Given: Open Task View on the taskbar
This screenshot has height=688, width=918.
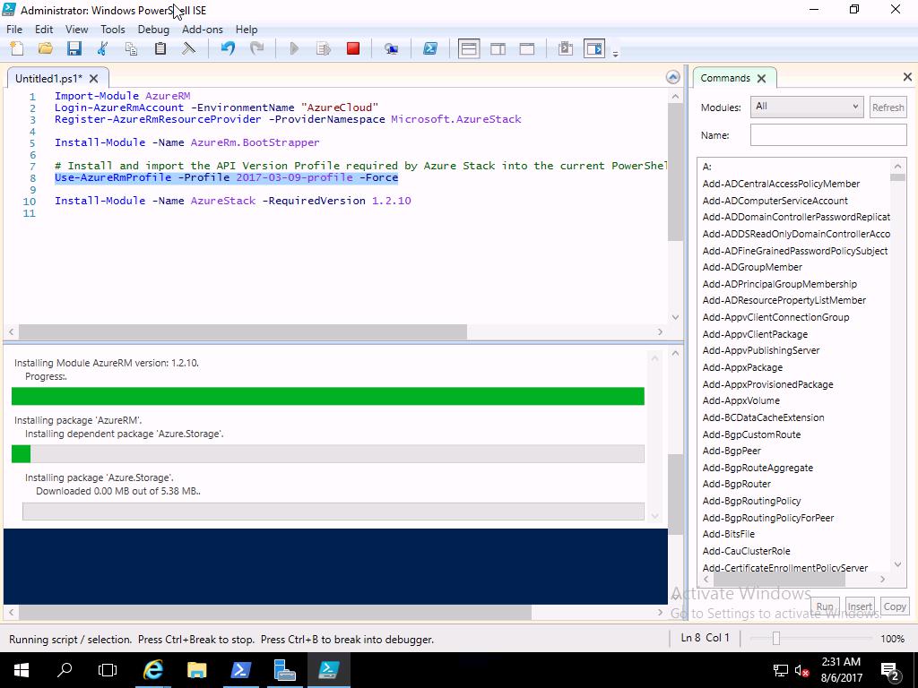Looking at the screenshot, I should pos(108,670).
